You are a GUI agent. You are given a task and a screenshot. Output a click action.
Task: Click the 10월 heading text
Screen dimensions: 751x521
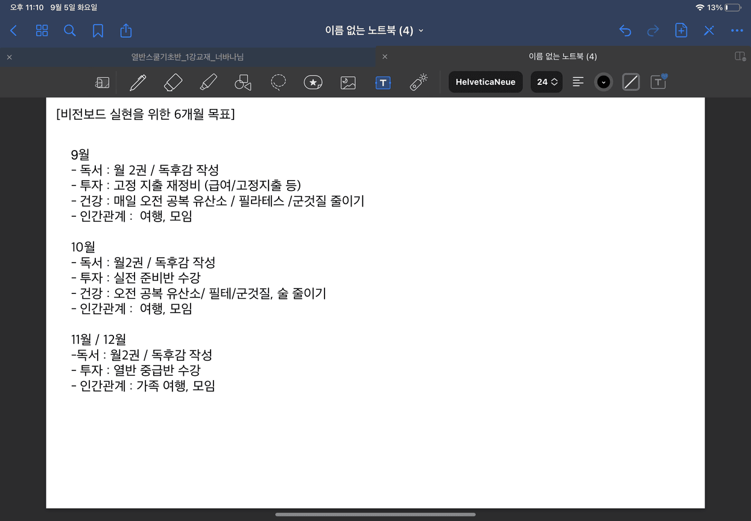click(83, 247)
